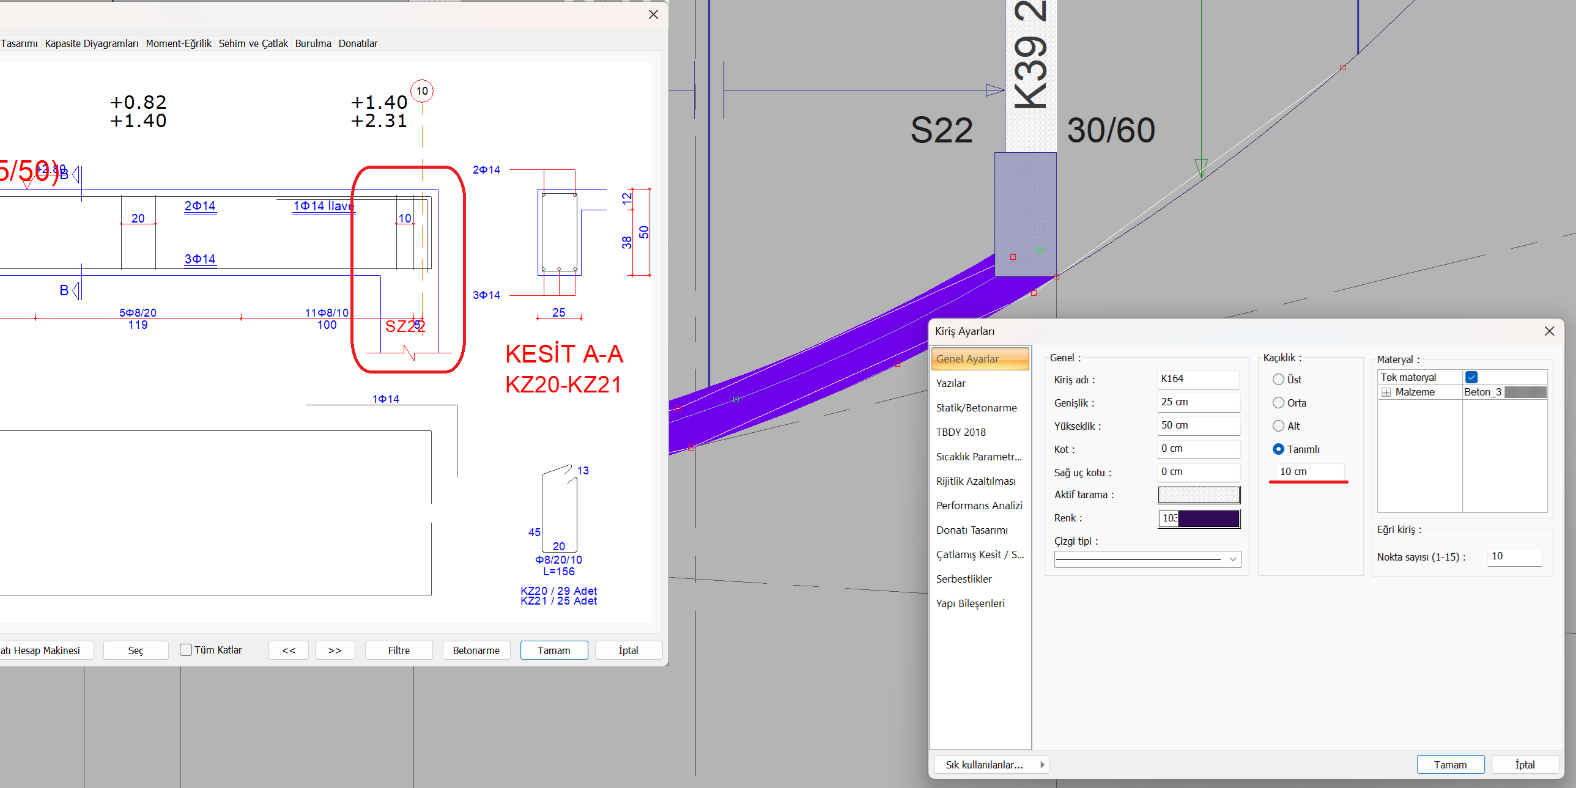
Task: Select the Alt radio button
Action: 1278,426
